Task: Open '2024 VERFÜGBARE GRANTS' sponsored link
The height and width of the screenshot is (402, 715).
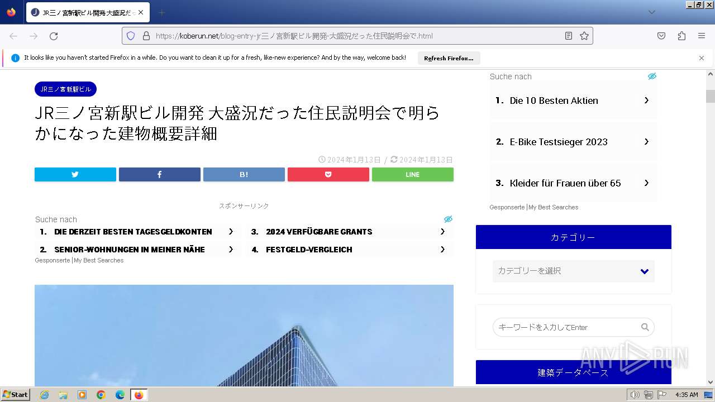Action: coord(319,232)
